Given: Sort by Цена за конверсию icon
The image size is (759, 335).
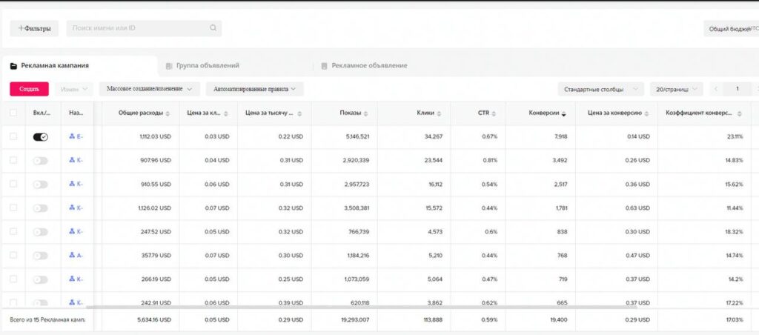Looking at the screenshot, I should click(646, 113).
